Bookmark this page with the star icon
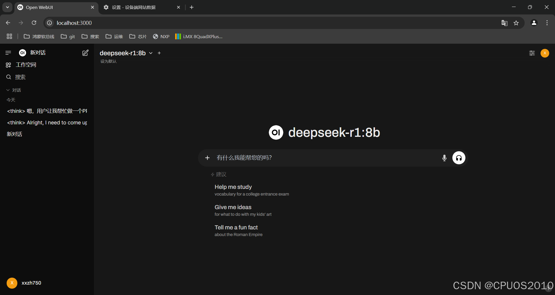This screenshot has width=555, height=295. point(516,23)
